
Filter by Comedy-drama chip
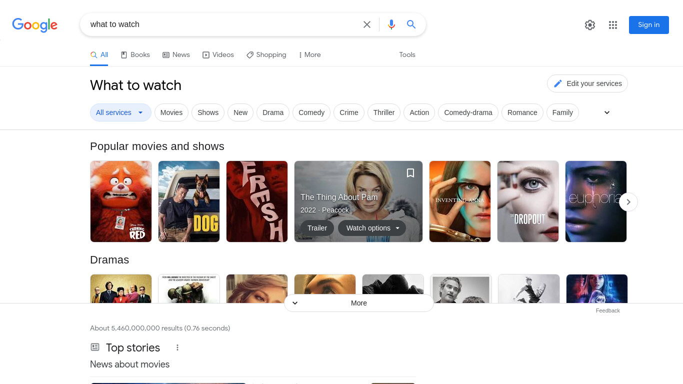click(x=468, y=112)
